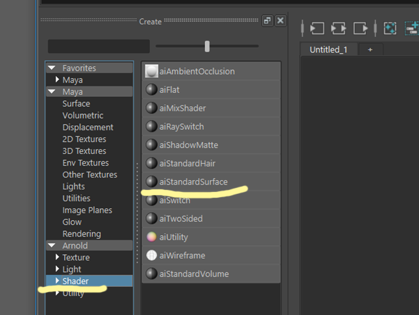
Task: Create an aiAmbientOcclusion shader node
Action: 211,71
